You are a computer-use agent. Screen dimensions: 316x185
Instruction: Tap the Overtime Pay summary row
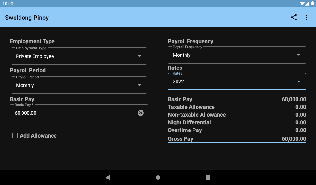pos(237,130)
